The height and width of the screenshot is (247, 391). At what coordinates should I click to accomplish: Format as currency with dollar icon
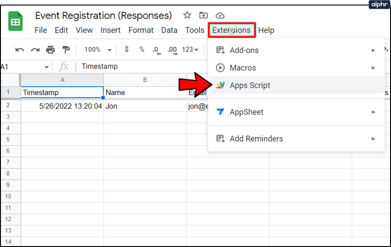(x=127, y=49)
